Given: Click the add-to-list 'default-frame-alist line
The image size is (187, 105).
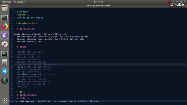Looking at the screenshot, I should (38, 64).
